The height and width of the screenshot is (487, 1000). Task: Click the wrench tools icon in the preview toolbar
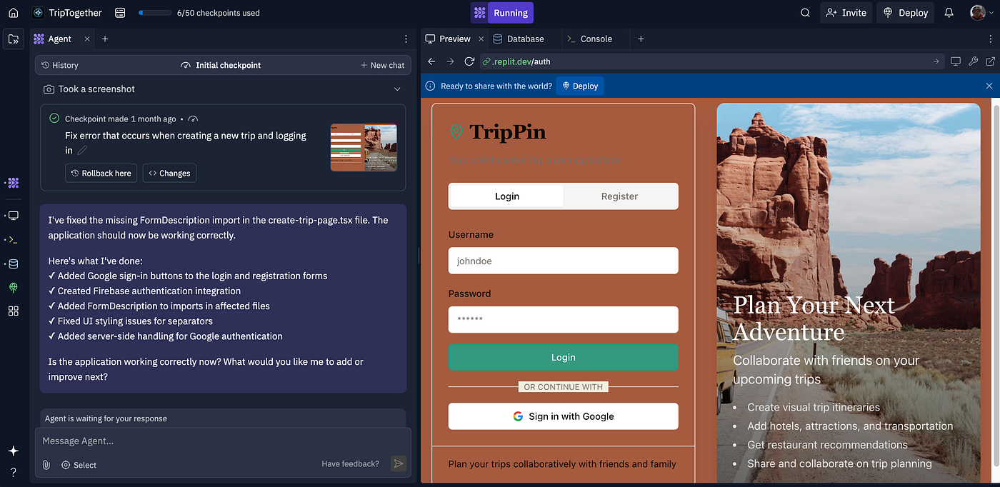pos(973,61)
